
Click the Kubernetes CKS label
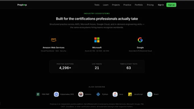(67, 94)
